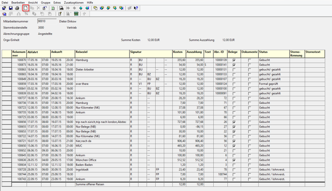Uncheck Belege for trip 100873
332x191 pixels.
tap(234, 65)
